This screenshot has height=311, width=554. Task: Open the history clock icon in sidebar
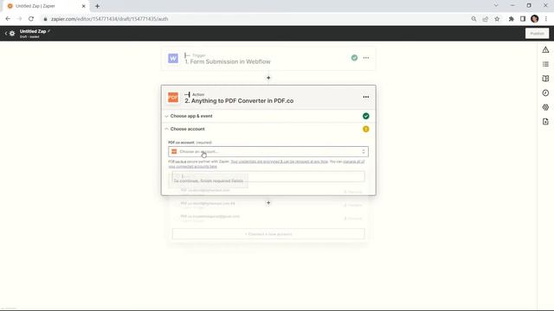tap(545, 93)
